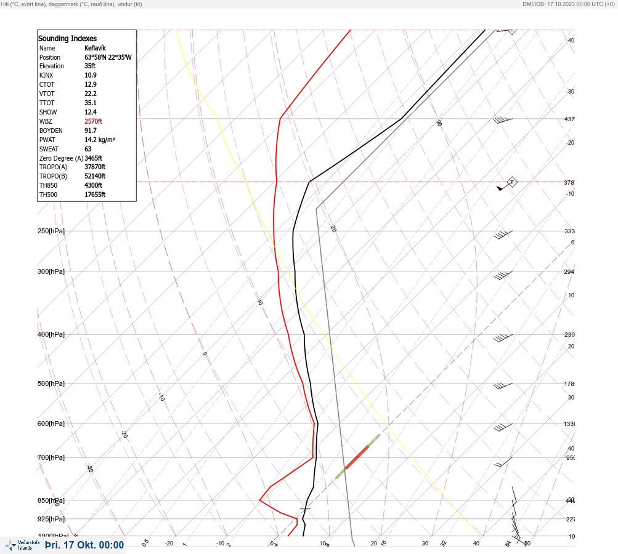Click the wind barb at 250 hPa

pos(503,235)
